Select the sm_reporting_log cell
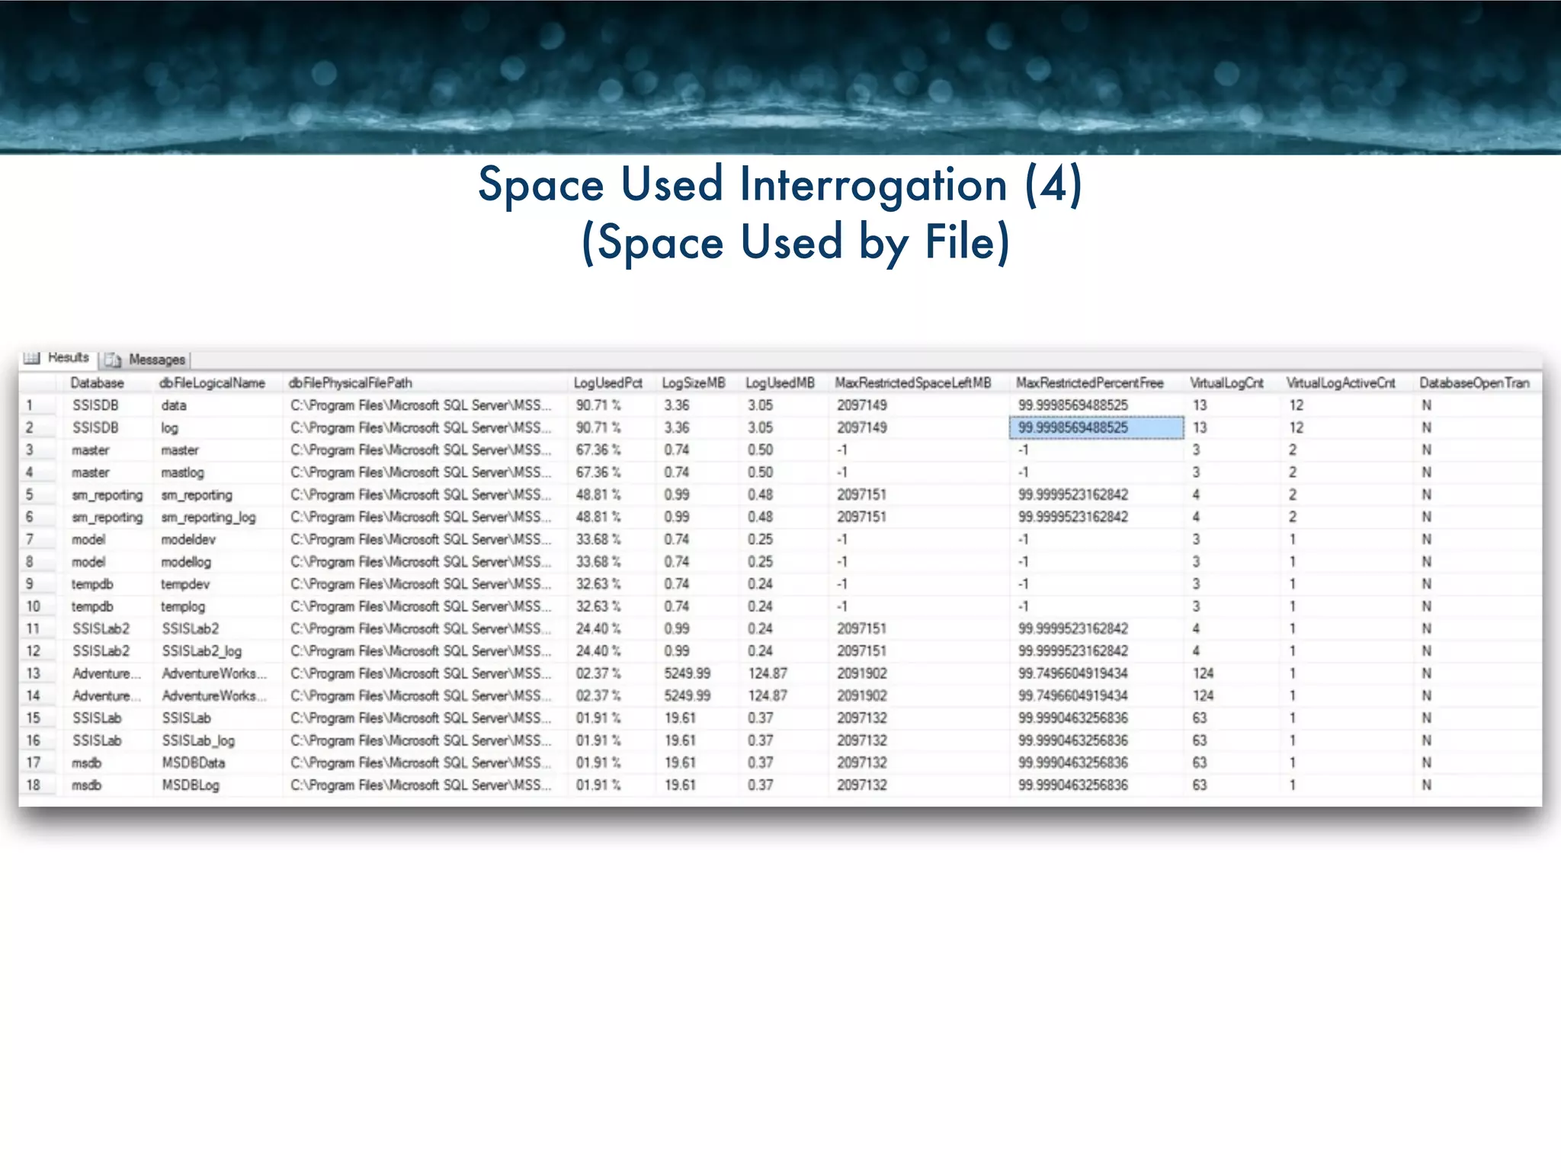This screenshot has width=1561, height=1170. pyautogui.click(x=208, y=517)
